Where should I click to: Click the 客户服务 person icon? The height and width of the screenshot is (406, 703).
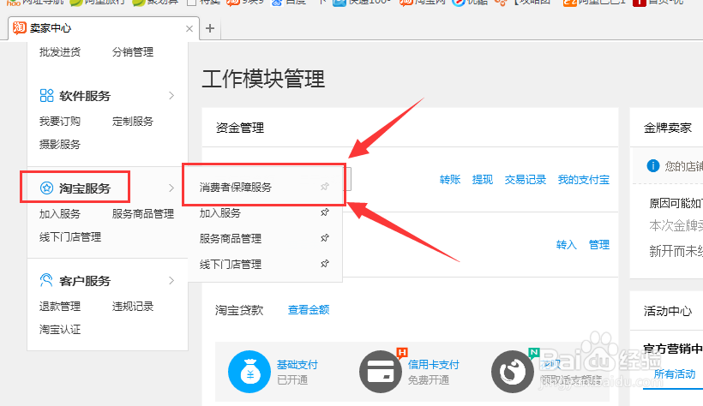(x=46, y=281)
